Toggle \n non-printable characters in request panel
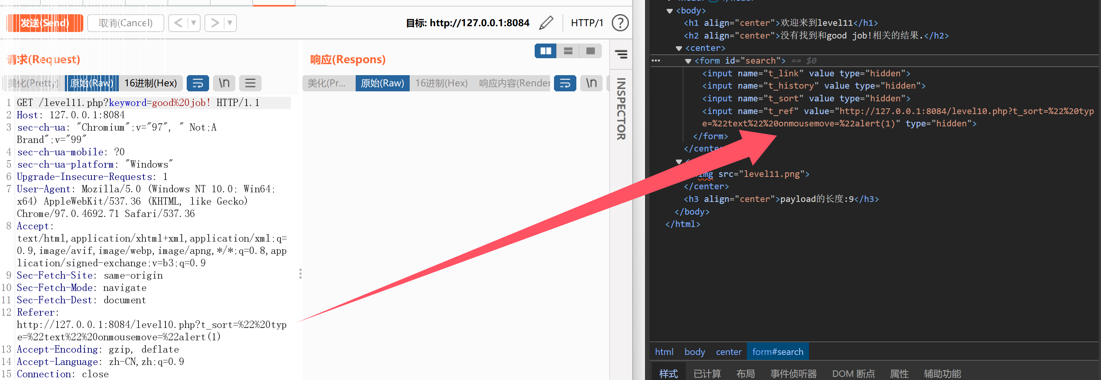 225,83
